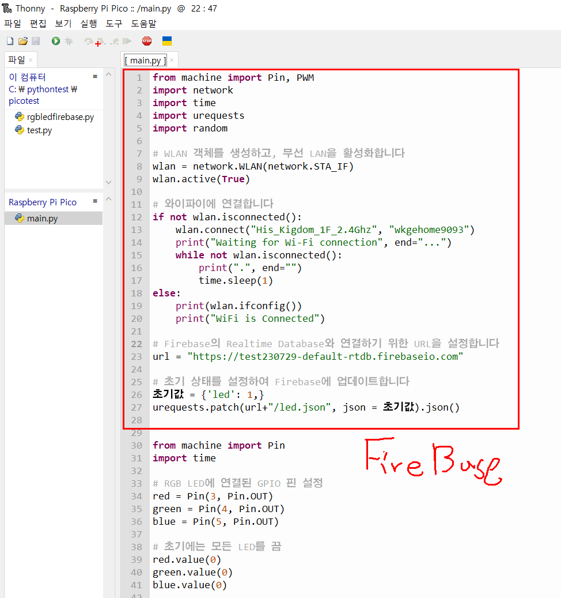The height and width of the screenshot is (598, 561).
Task: Open the 편집 menu
Action: click(38, 24)
